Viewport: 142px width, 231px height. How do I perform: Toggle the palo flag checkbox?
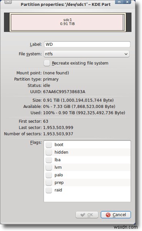tap(48, 175)
